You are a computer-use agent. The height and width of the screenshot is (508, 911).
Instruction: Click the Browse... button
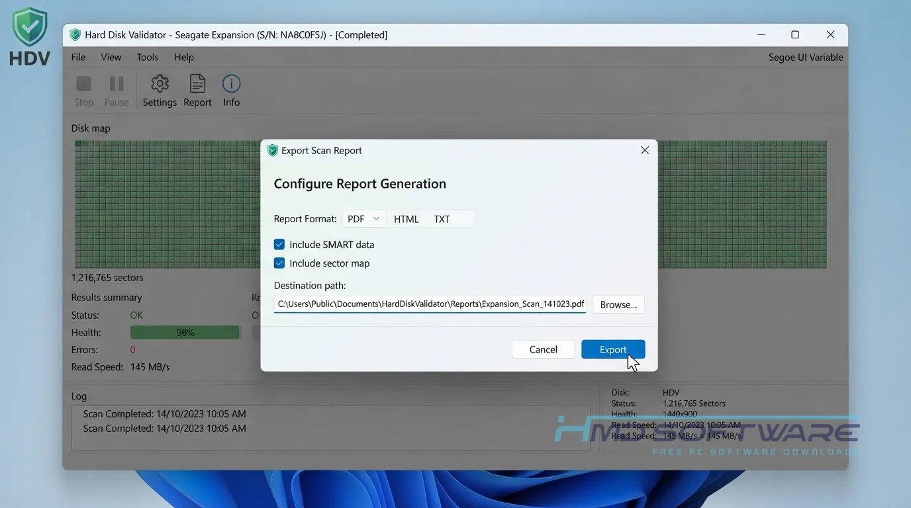(618, 304)
